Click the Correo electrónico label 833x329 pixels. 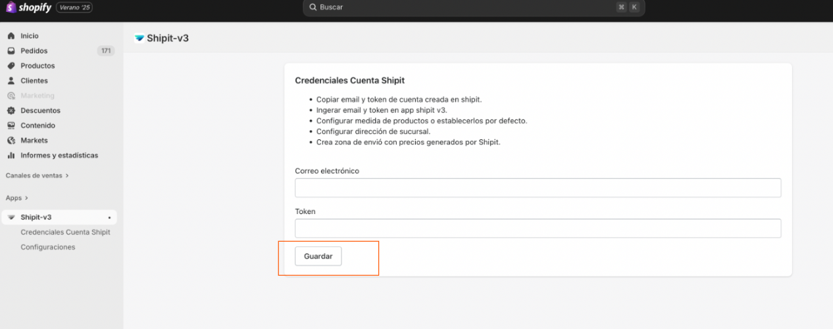pyautogui.click(x=327, y=171)
